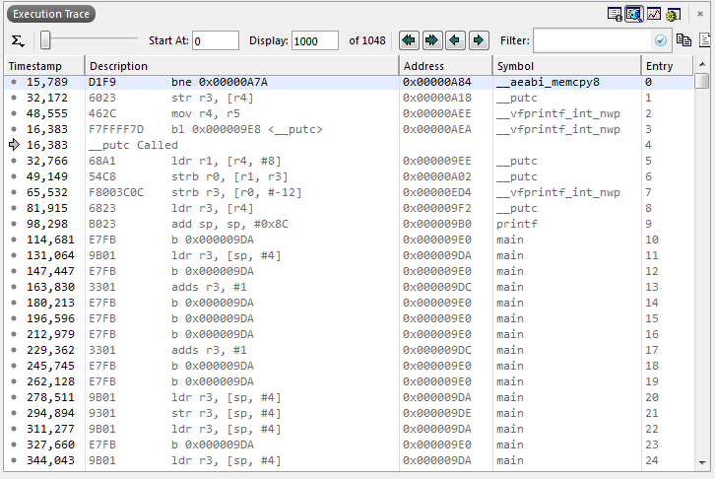Click the vertical scrollbar thumb
This screenshot has height=479, width=715.
(x=701, y=82)
